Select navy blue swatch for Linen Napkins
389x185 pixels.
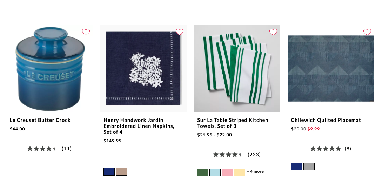click(x=109, y=172)
